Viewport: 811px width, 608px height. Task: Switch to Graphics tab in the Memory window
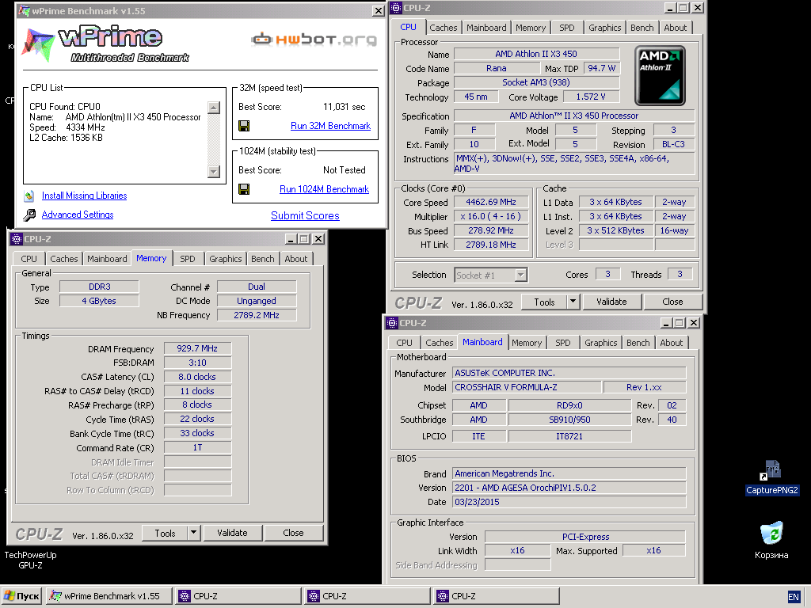tap(225, 259)
